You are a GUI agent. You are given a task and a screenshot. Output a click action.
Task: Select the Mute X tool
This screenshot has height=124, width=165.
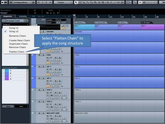99,2
